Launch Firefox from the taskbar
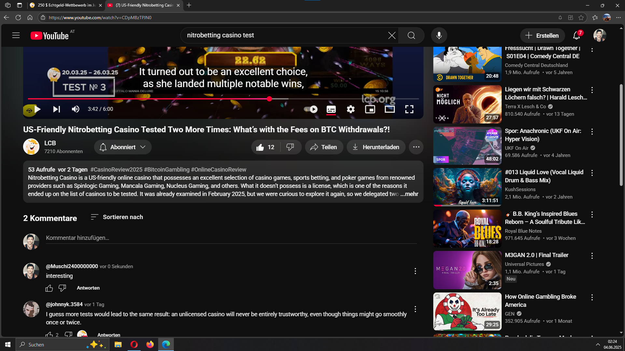 pyautogui.click(x=150, y=344)
